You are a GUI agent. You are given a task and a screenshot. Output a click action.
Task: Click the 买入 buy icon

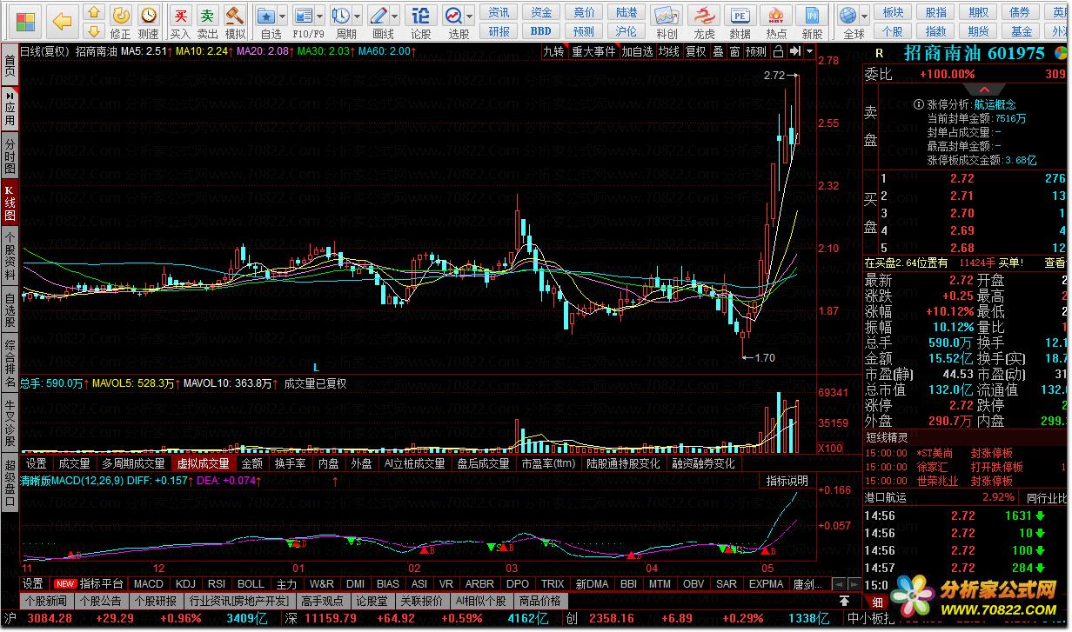click(180, 22)
